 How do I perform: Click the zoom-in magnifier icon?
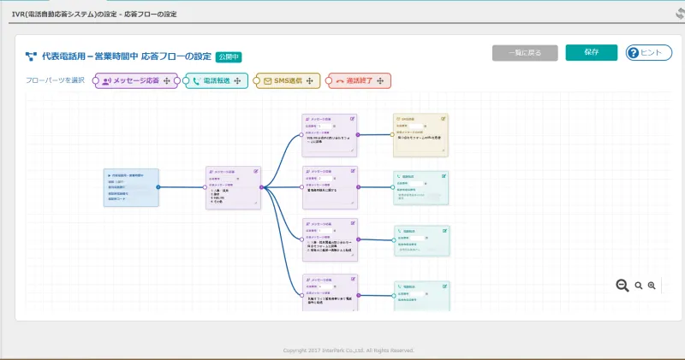[x=652, y=286]
